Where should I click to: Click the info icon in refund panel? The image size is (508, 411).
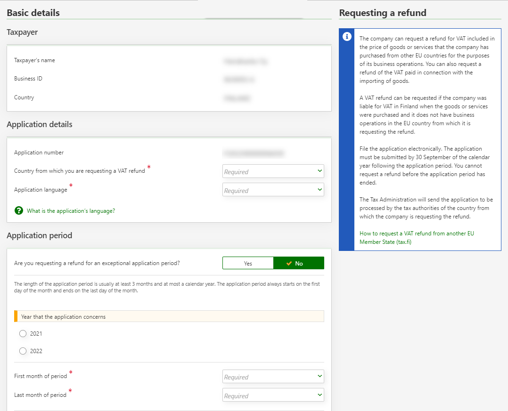click(347, 37)
